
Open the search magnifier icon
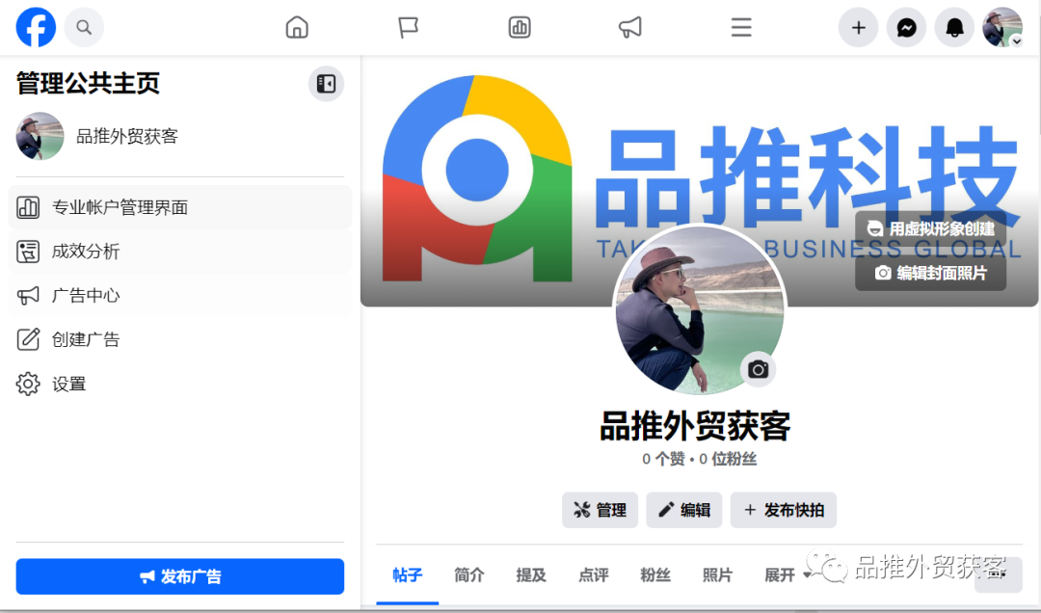(84, 27)
